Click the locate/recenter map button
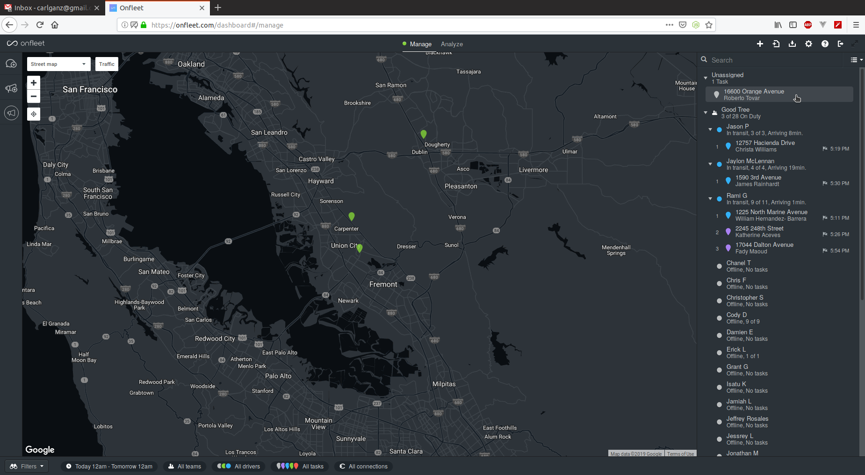Image resolution: width=865 pixels, height=475 pixels. pos(34,114)
